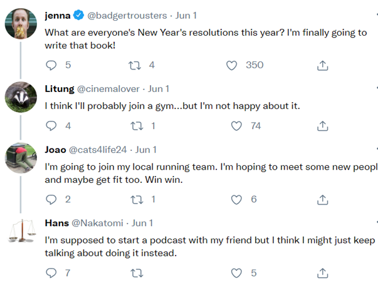378x283 pixels.
Task: Like Joao's running team tweet
Action: [x=236, y=199]
